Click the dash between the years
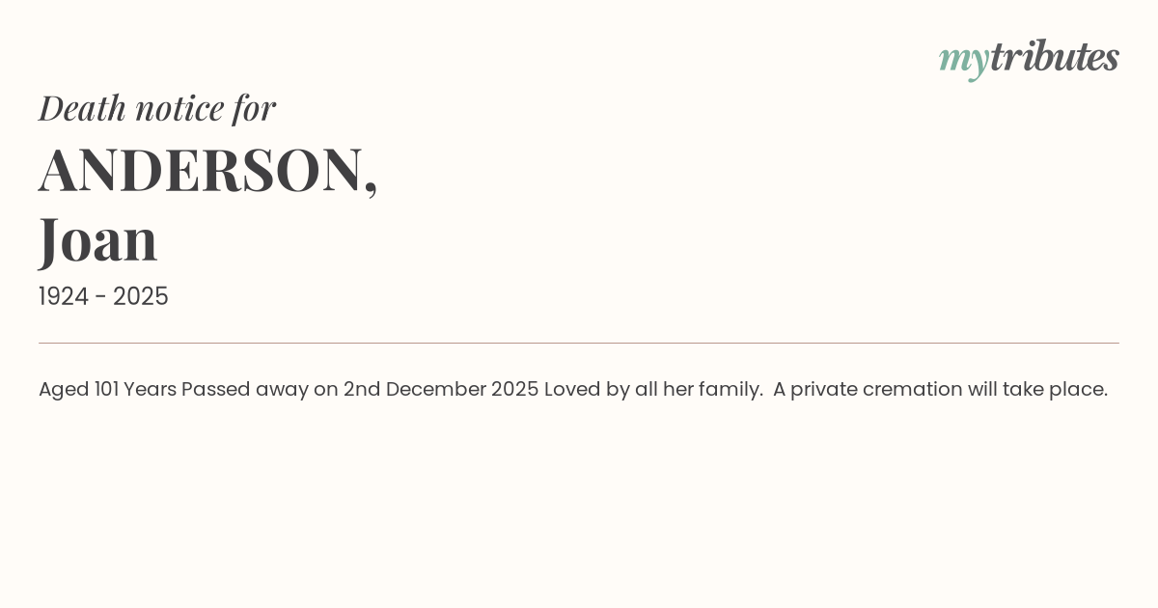The image size is (1158, 608). (102, 297)
